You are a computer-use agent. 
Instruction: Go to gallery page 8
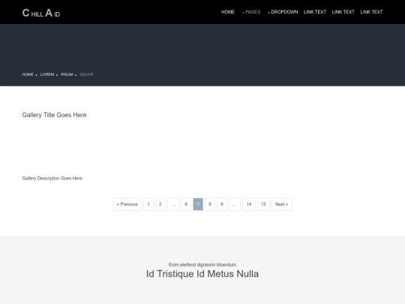pos(210,204)
